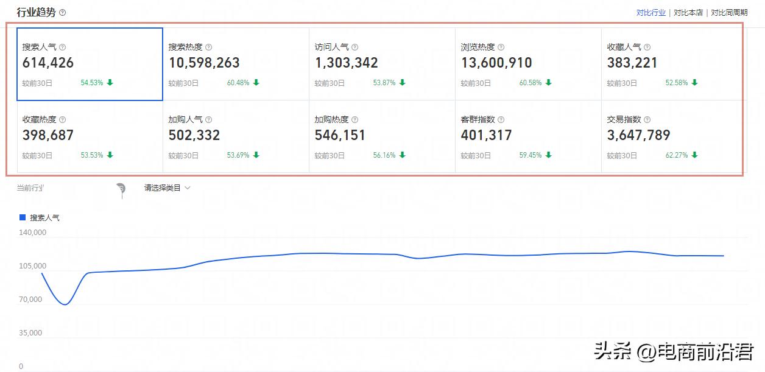
Task: Click help icon beside 加购热度 label
Action: (x=355, y=120)
